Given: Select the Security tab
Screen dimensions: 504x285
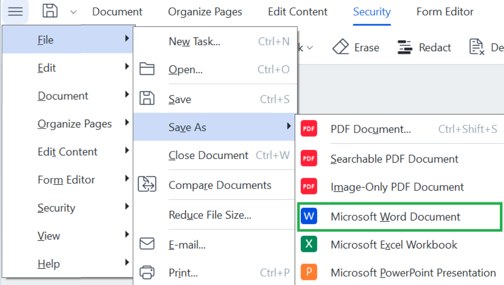Looking at the screenshot, I should coord(372,12).
